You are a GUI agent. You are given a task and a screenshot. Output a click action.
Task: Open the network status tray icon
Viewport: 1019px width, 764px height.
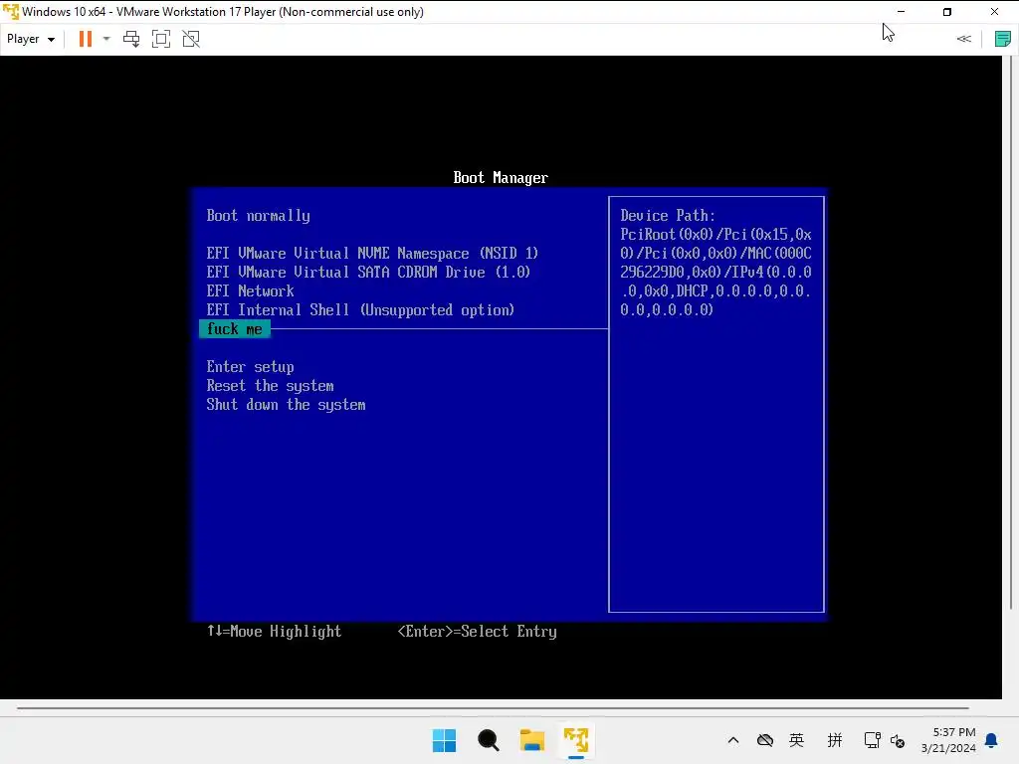pyautogui.click(x=872, y=740)
